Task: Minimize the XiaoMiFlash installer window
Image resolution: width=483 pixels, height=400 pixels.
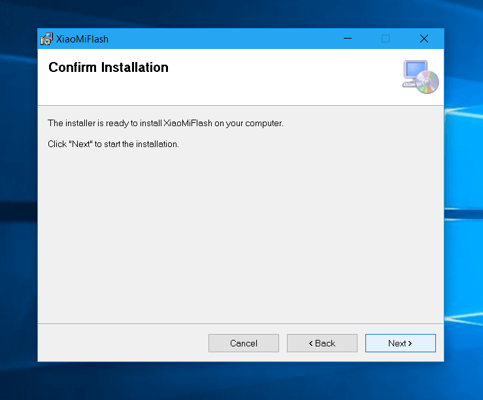Action: tap(348, 39)
